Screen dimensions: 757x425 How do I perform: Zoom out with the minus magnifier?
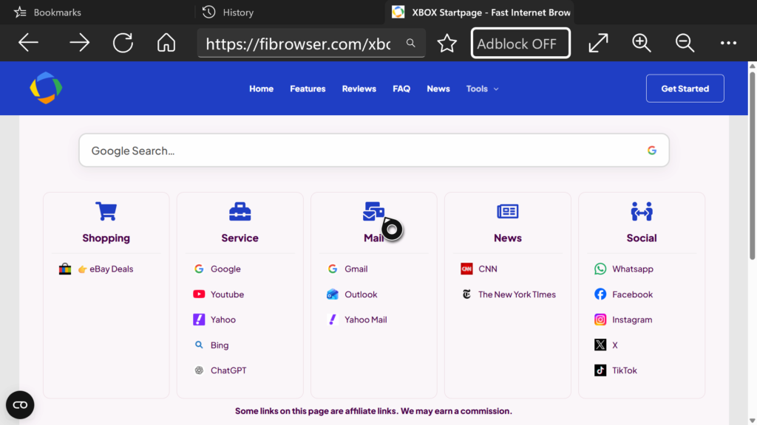685,43
